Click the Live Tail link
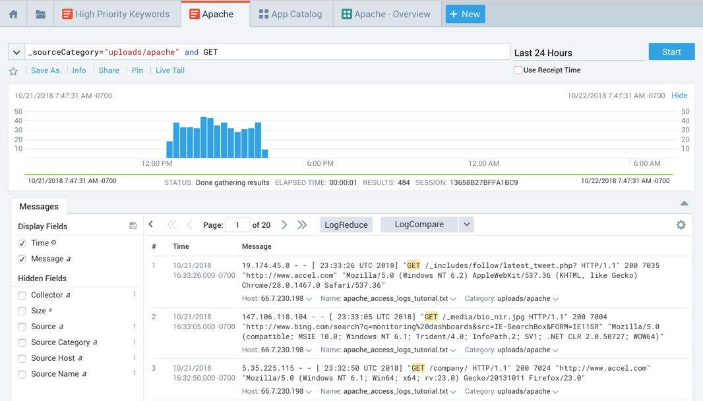The image size is (703, 401). point(169,70)
